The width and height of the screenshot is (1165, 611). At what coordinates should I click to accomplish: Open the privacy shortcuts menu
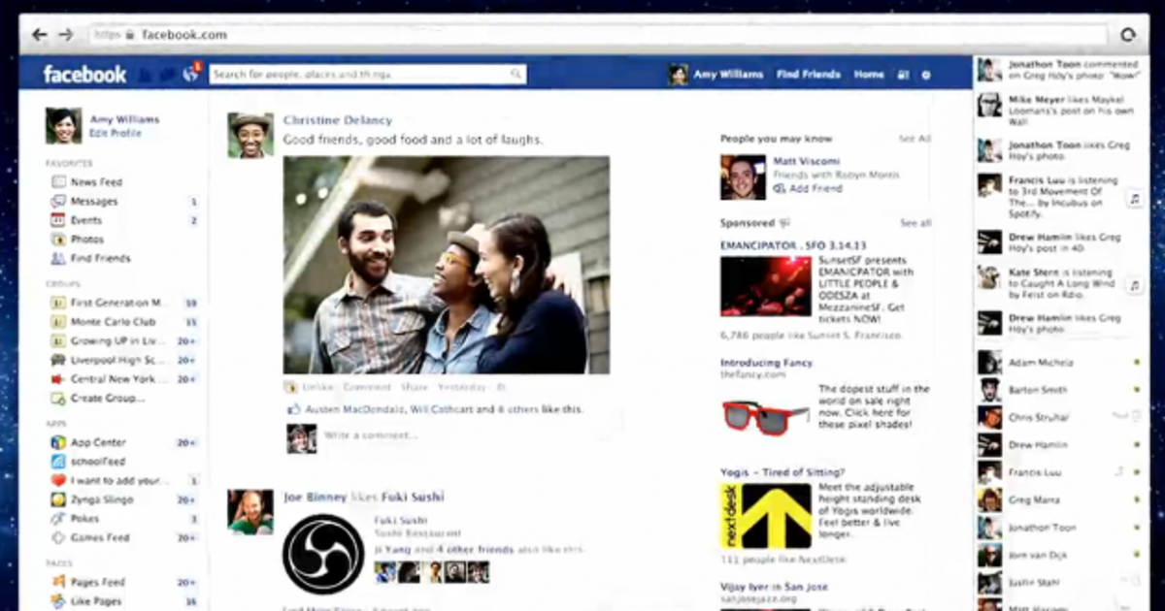pos(903,75)
